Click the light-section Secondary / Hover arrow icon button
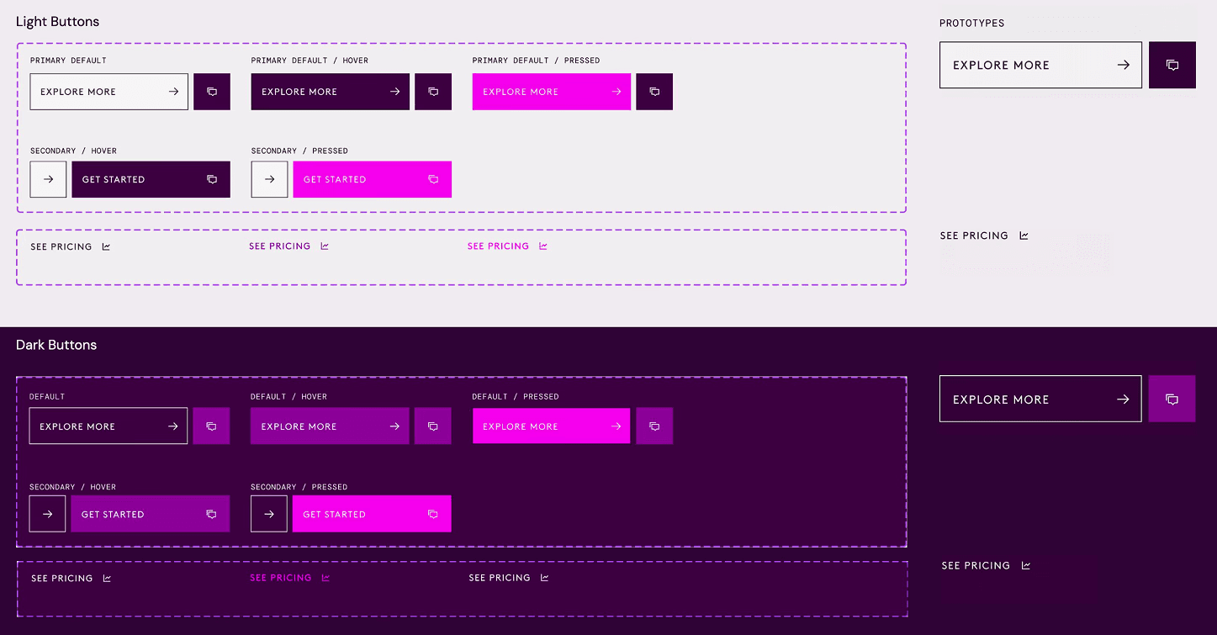The image size is (1217, 635). coord(48,179)
